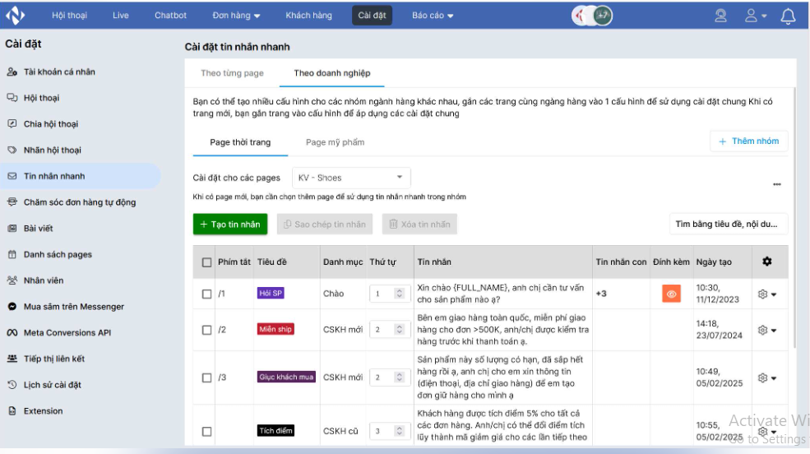Image resolution: width=810 pixels, height=454 pixels.
Task: Click the Thứ tự column header
Action: coord(382,262)
